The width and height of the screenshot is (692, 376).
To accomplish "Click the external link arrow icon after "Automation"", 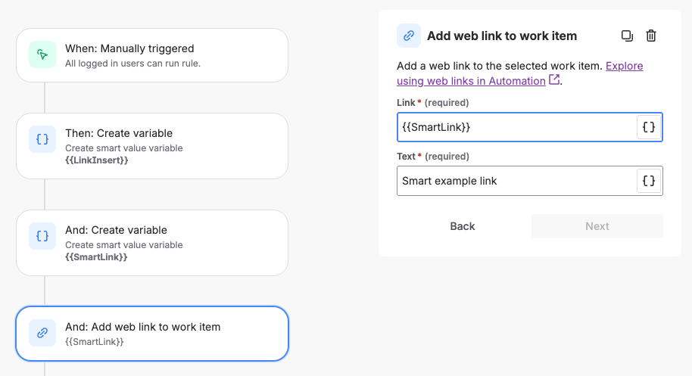I will coord(554,79).
